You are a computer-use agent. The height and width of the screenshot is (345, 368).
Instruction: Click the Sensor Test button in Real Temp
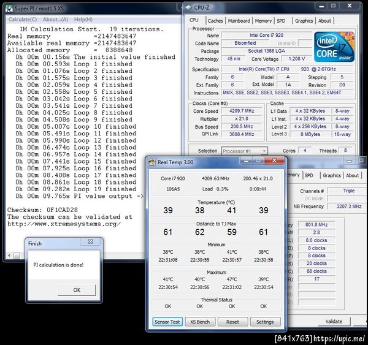167,322
